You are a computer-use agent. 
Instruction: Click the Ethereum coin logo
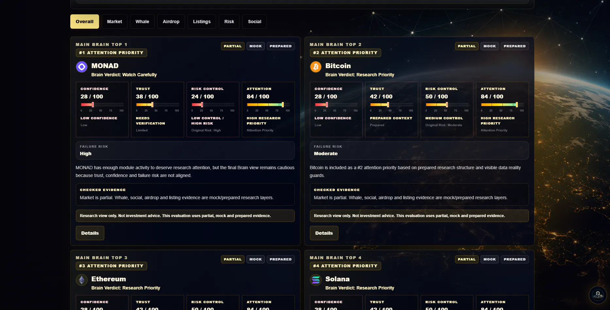tap(82, 280)
